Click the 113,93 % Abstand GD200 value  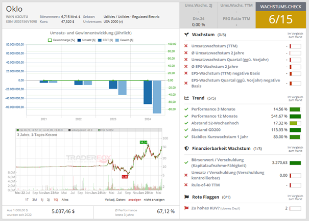279,130
